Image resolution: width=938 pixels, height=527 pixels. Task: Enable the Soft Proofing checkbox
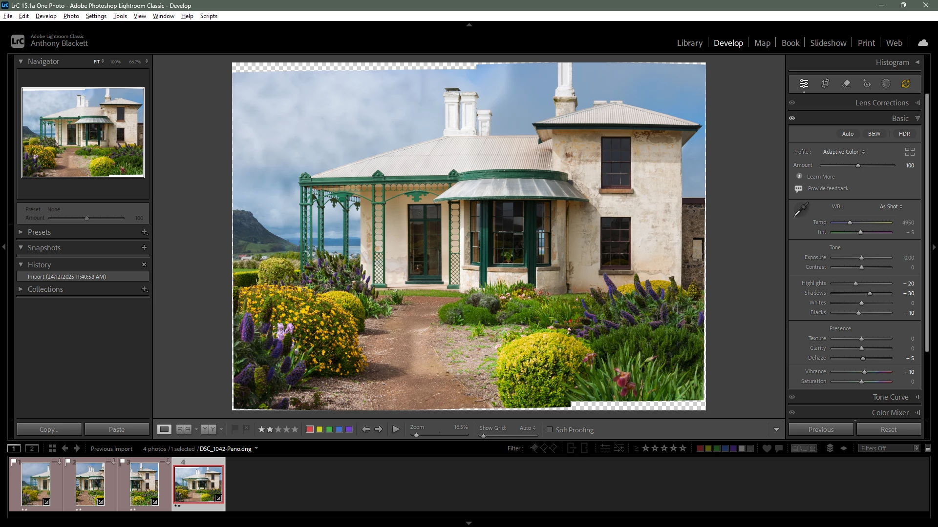coord(550,430)
